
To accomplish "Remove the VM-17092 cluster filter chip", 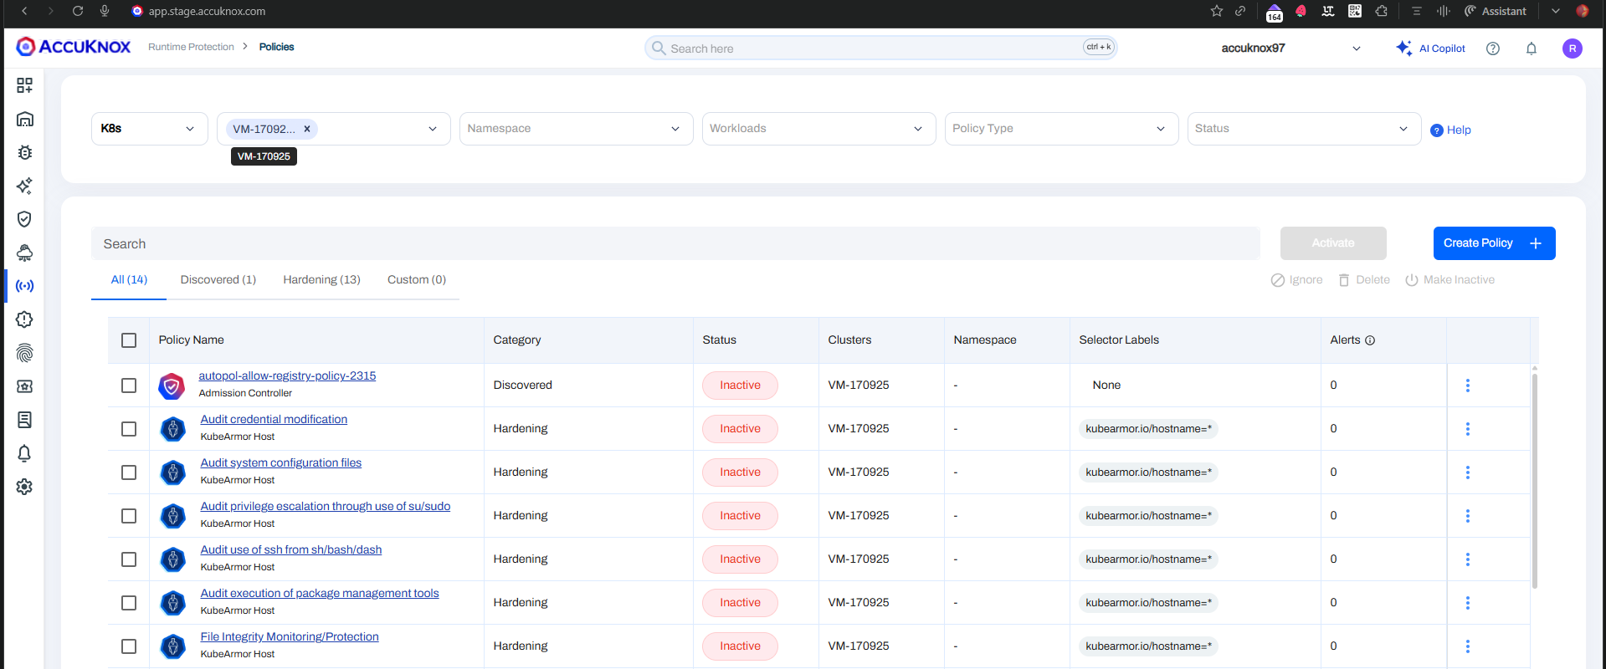I will tap(307, 129).
